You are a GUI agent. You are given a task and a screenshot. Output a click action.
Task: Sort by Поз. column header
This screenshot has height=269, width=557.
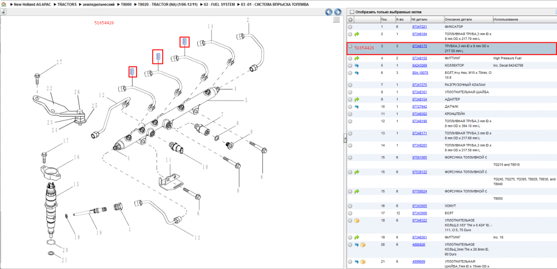pos(387,19)
